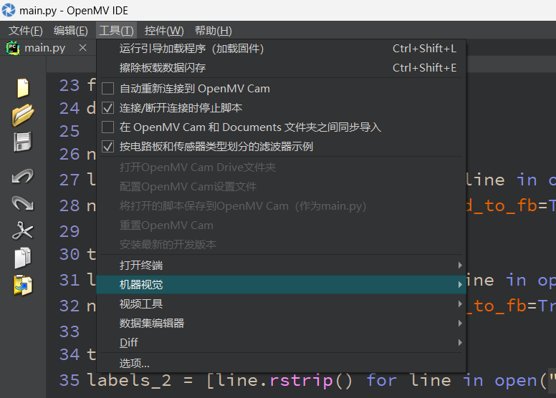Click line number 35 in gutter
The image size is (556, 398).
point(69,380)
